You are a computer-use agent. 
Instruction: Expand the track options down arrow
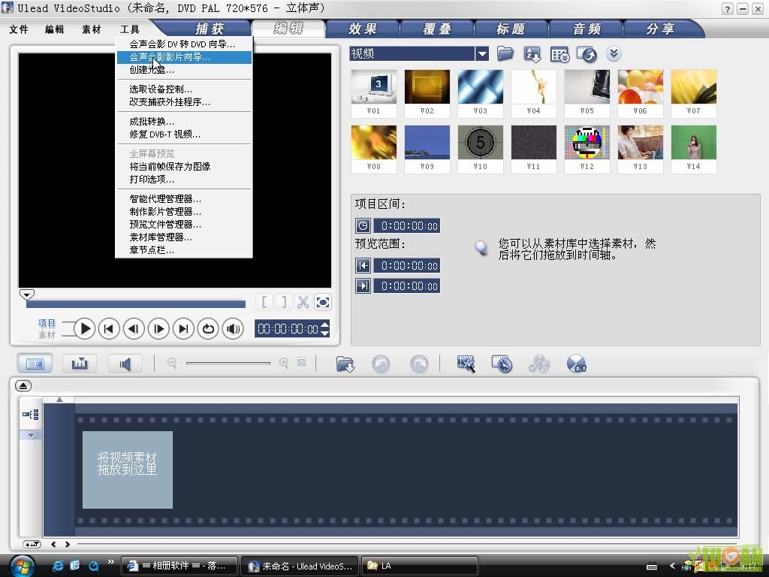click(31, 435)
